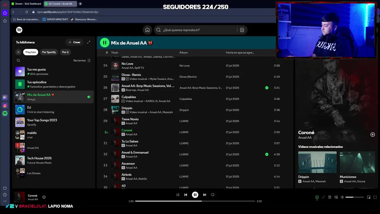Open a new browser tab

click(x=80, y=4)
